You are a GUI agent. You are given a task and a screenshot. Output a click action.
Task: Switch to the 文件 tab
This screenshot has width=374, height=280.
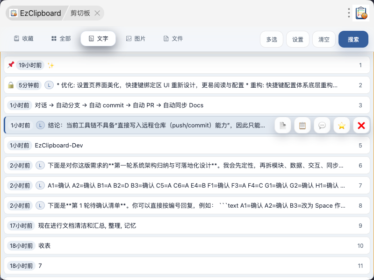click(173, 39)
